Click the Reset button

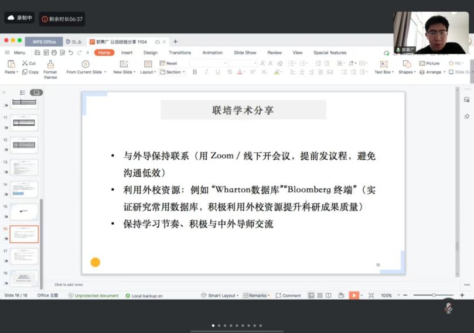pyautogui.click(x=168, y=63)
